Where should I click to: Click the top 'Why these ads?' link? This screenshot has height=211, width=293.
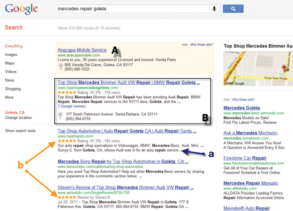(x=202, y=44)
